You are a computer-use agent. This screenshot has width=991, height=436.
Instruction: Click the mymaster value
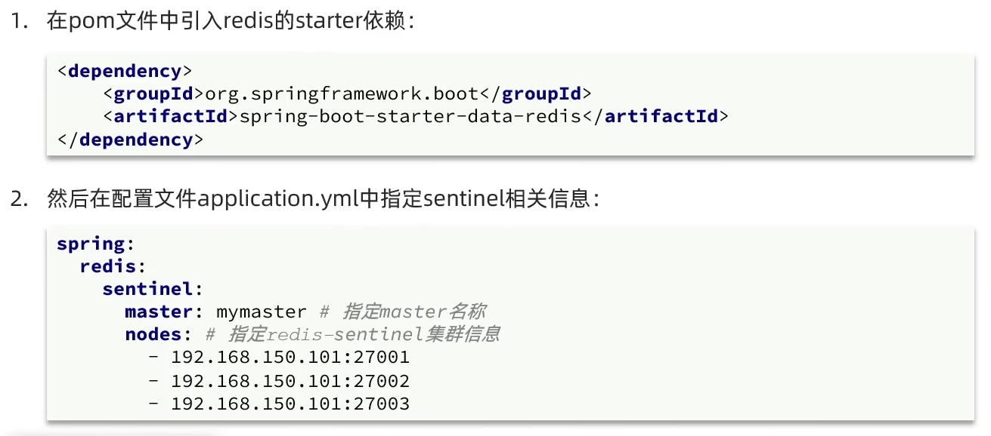click(262, 312)
